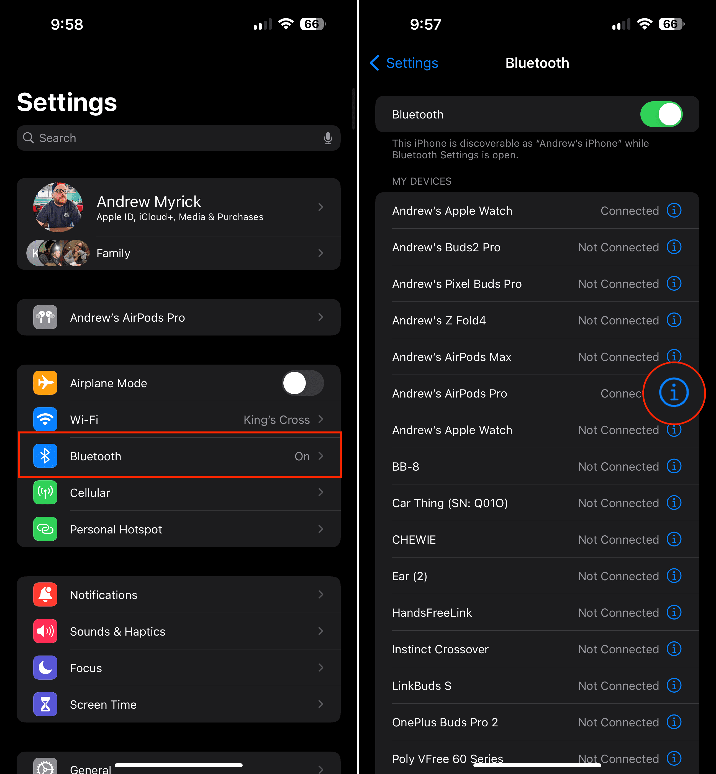Tap the Bluetooth icon in the Settings list
716x774 pixels.
tap(45, 456)
